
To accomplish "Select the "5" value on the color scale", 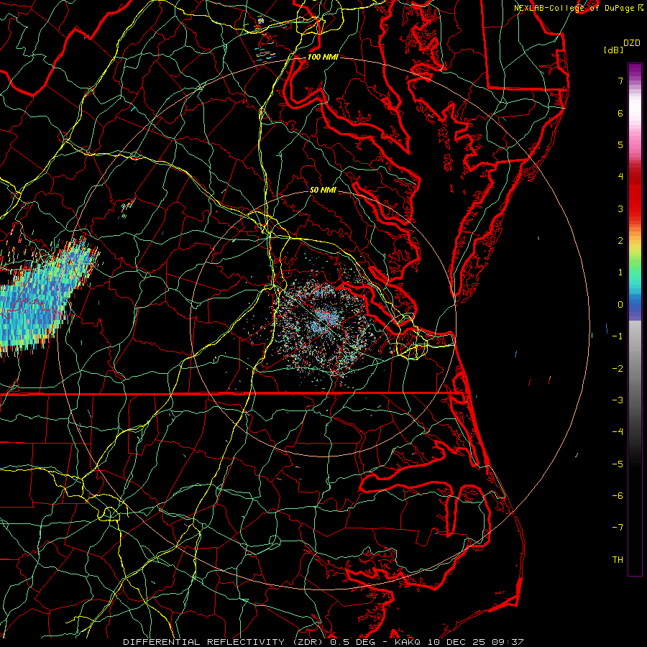I will click(620, 144).
